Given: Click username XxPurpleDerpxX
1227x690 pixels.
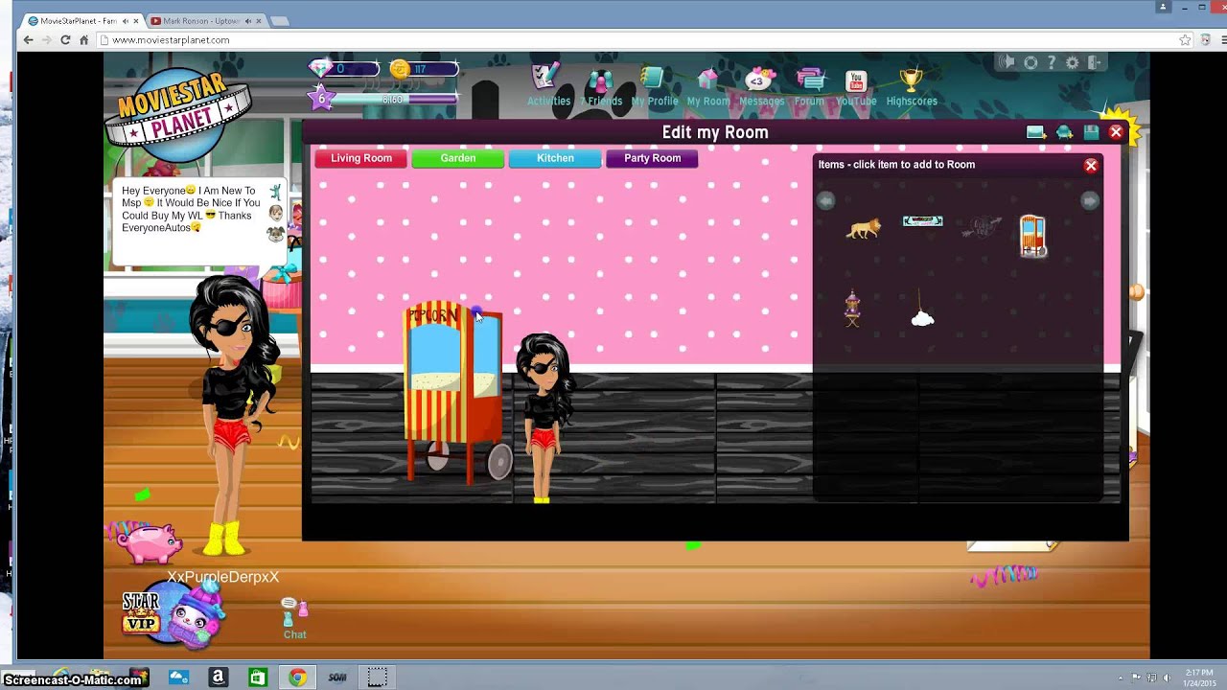Looking at the screenshot, I should point(222,577).
